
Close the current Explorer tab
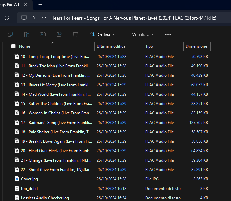[x=26, y=5]
